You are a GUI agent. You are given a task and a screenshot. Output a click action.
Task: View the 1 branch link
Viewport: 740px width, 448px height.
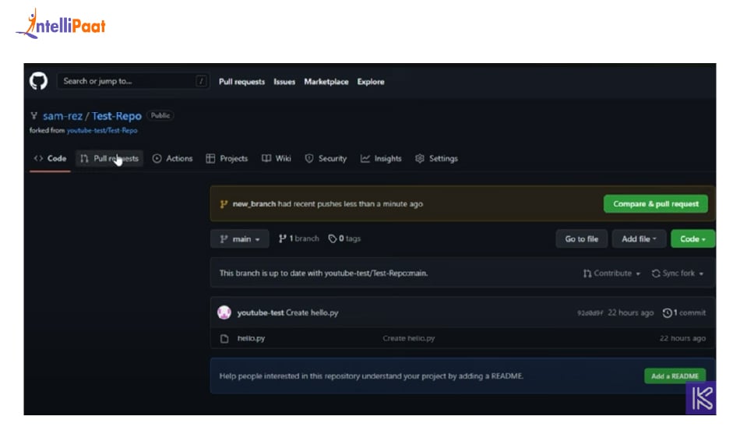click(x=299, y=239)
